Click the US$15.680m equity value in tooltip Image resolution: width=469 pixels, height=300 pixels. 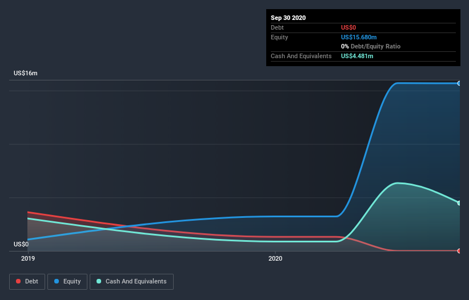(x=359, y=37)
